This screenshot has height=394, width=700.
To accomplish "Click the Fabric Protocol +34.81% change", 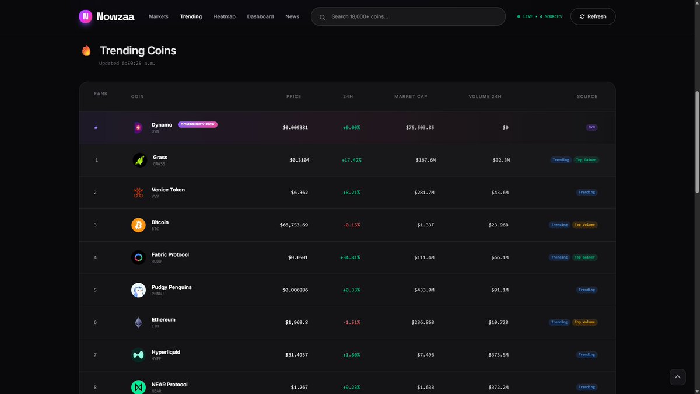I will point(350,257).
